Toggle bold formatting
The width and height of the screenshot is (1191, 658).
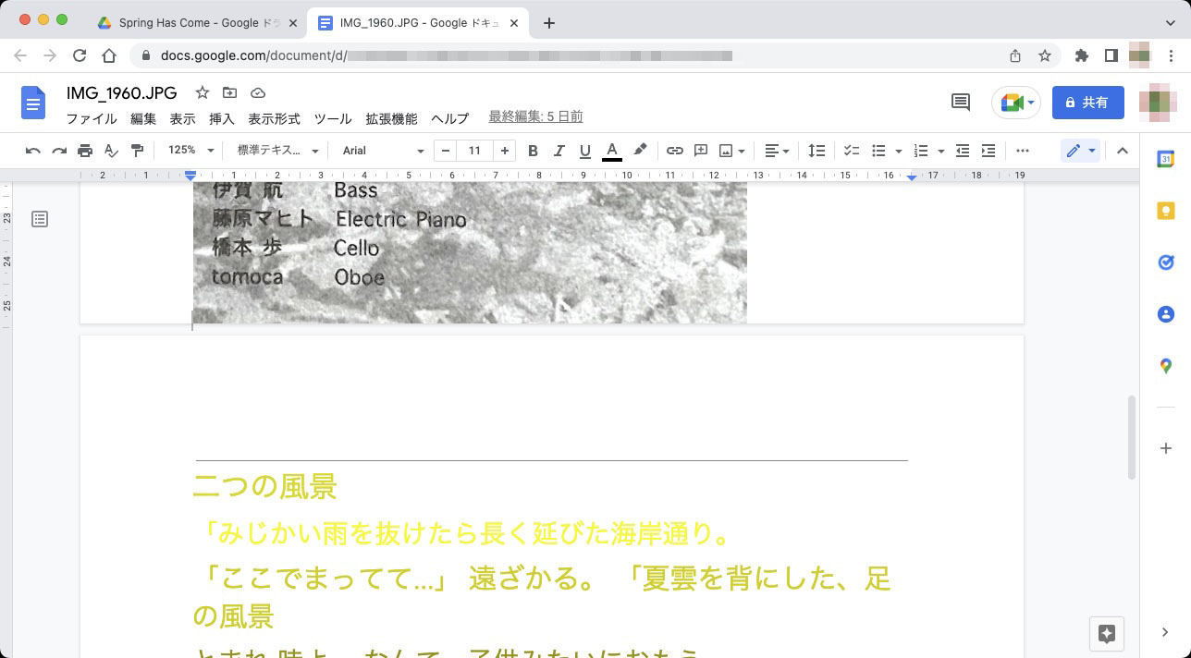click(x=533, y=150)
